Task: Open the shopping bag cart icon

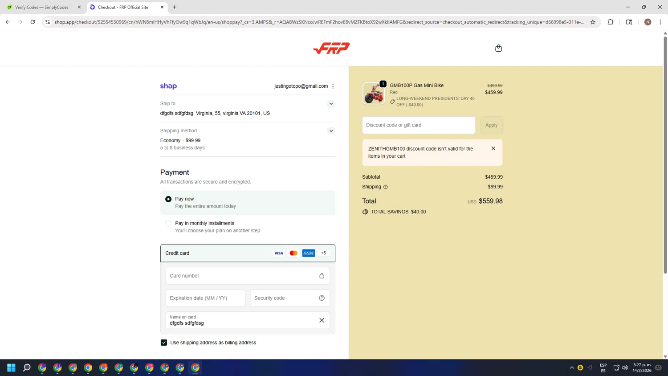Action: (498, 48)
